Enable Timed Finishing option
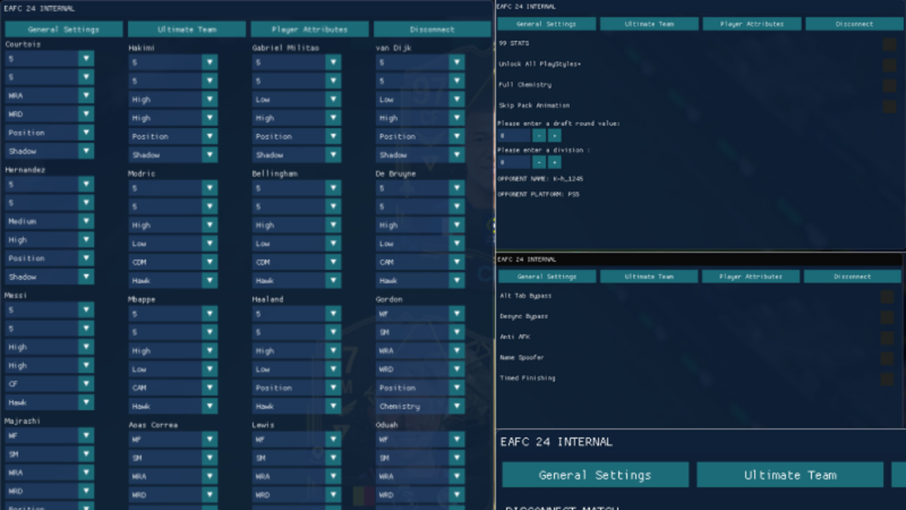 point(887,379)
